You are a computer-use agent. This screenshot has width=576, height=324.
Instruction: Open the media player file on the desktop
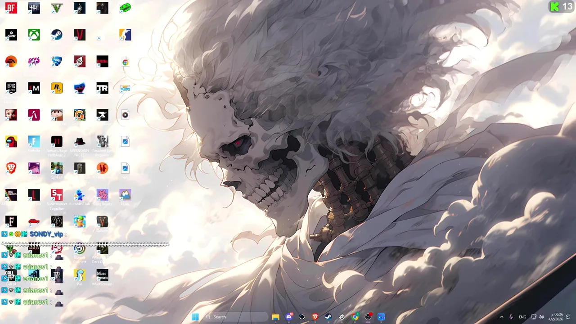pyautogui.click(x=125, y=115)
